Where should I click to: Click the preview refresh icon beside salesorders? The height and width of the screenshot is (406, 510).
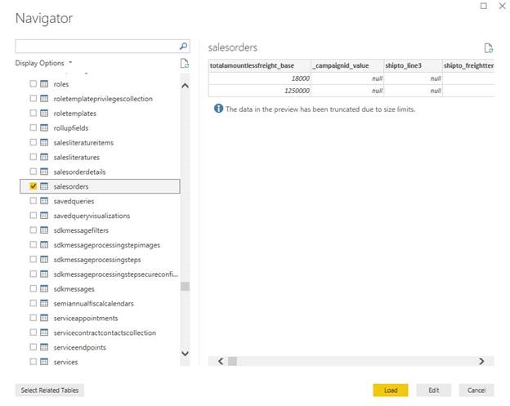[x=488, y=48]
